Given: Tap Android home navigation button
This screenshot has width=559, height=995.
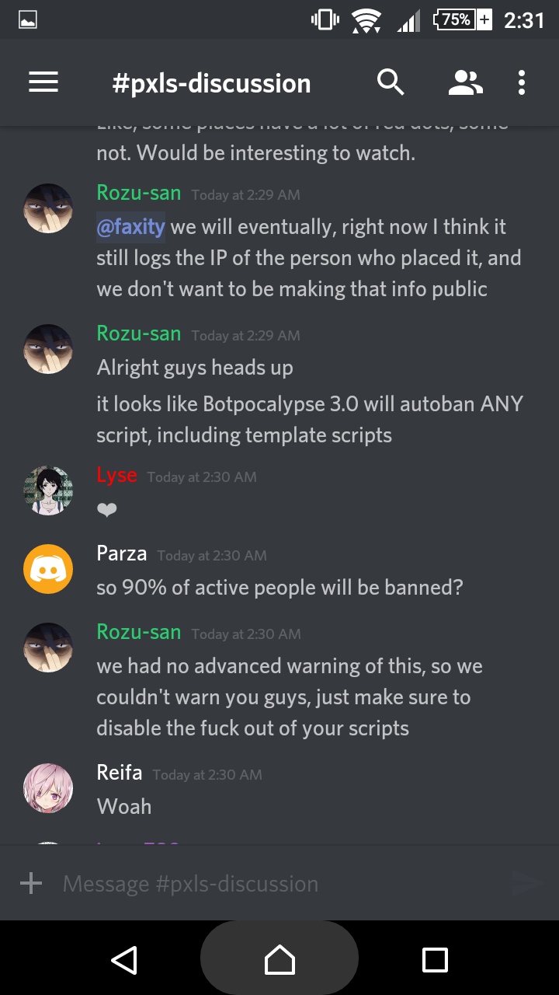Looking at the screenshot, I should (x=279, y=960).
